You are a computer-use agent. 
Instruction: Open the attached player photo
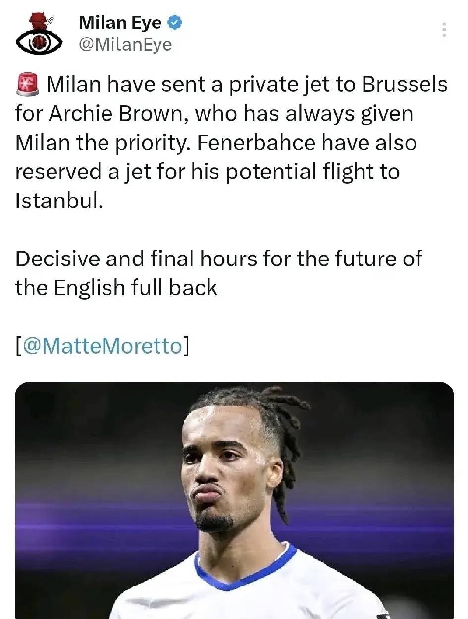tap(234, 500)
